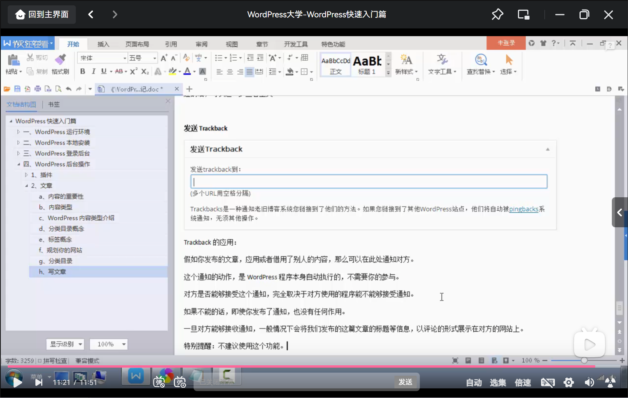The image size is (628, 398).
Task: Expand the WordPress本地安装 tree node
Action: coord(18,143)
